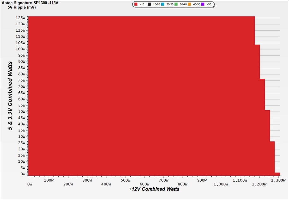Click the 900W x-axis label
This screenshot has width=289, height=200.
pyautogui.click(x=202, y=180)
